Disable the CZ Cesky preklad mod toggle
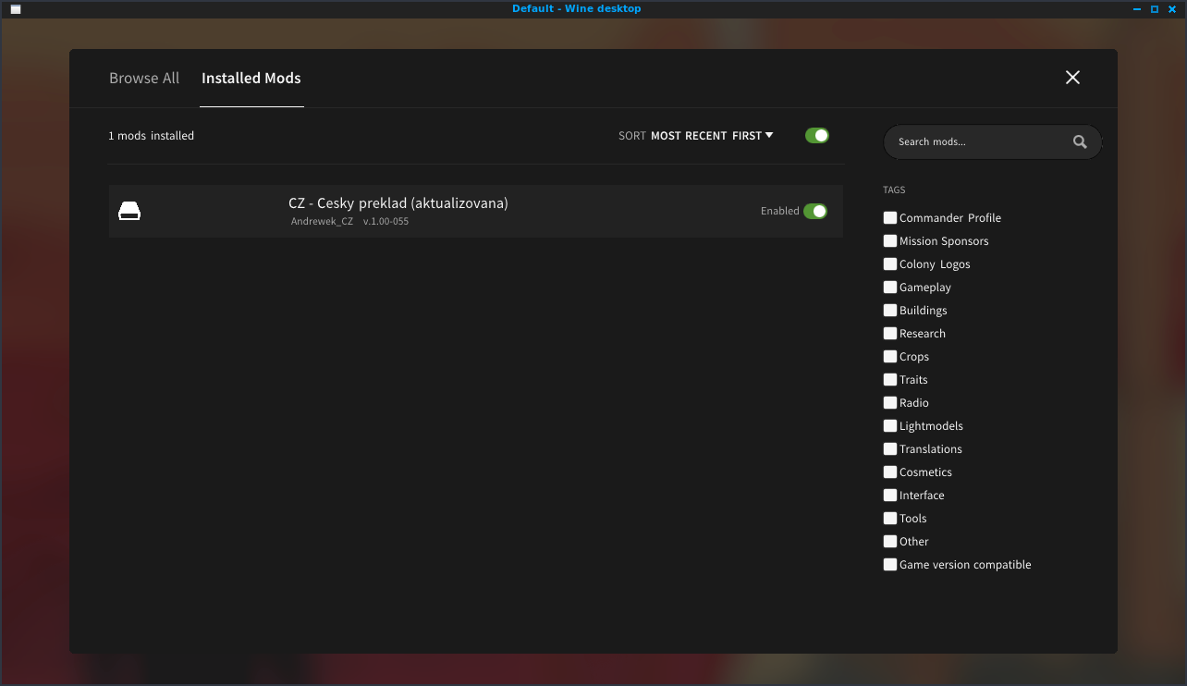Image resolution: width=1187 pixels, height=686 pixels. tap(814, 211)
